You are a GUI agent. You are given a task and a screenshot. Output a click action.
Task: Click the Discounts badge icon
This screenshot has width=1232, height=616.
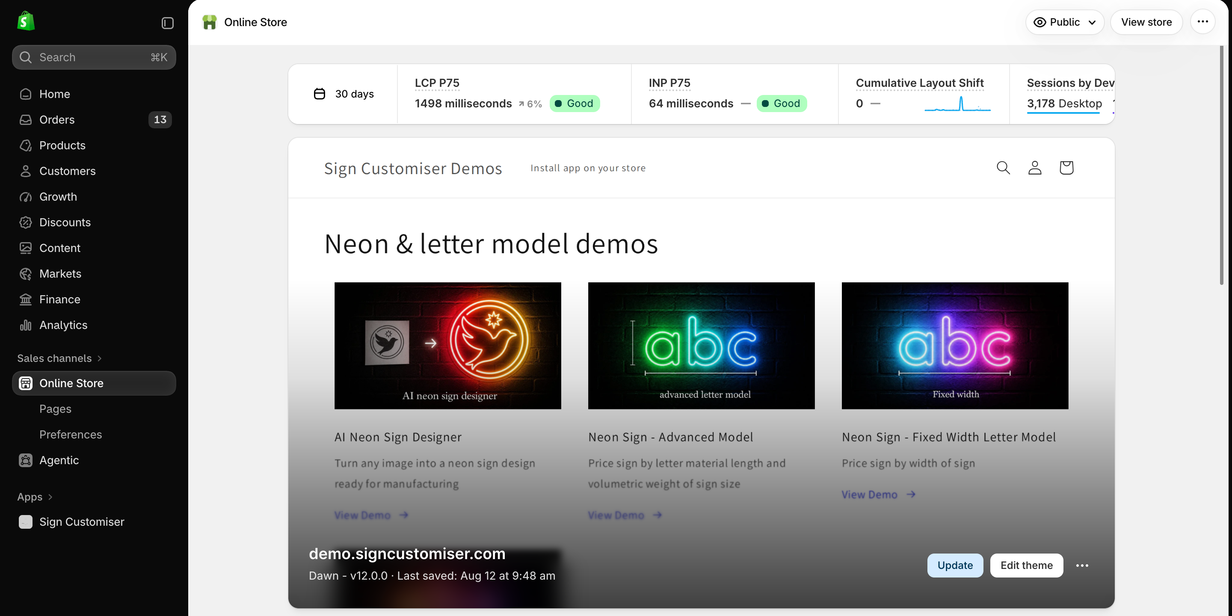(x=25, y=222)
